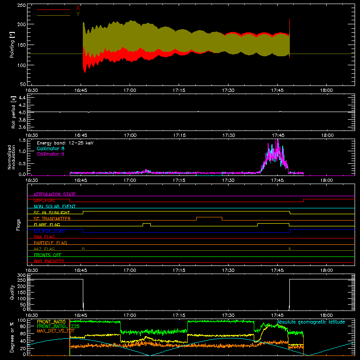The image size is (360, 360).
Task: Select the FRONT_RATIO_1225 legend entry
Action: [x=58, y=326]
